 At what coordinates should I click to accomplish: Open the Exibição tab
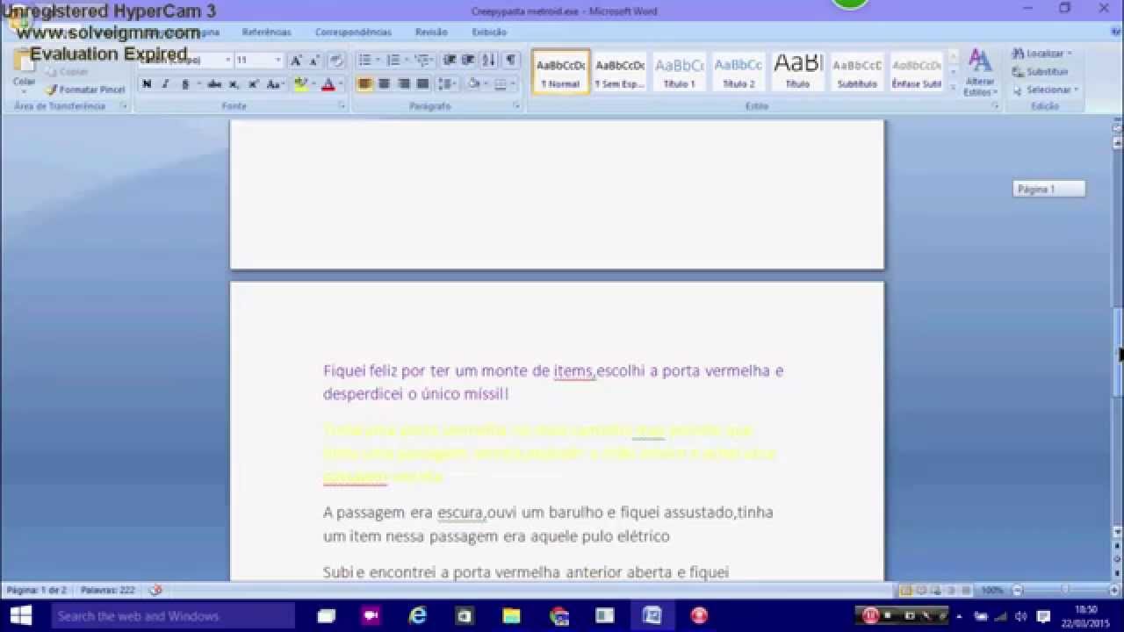489,32
